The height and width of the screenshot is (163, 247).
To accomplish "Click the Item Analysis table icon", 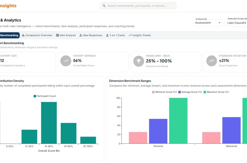I will [58, 35].
